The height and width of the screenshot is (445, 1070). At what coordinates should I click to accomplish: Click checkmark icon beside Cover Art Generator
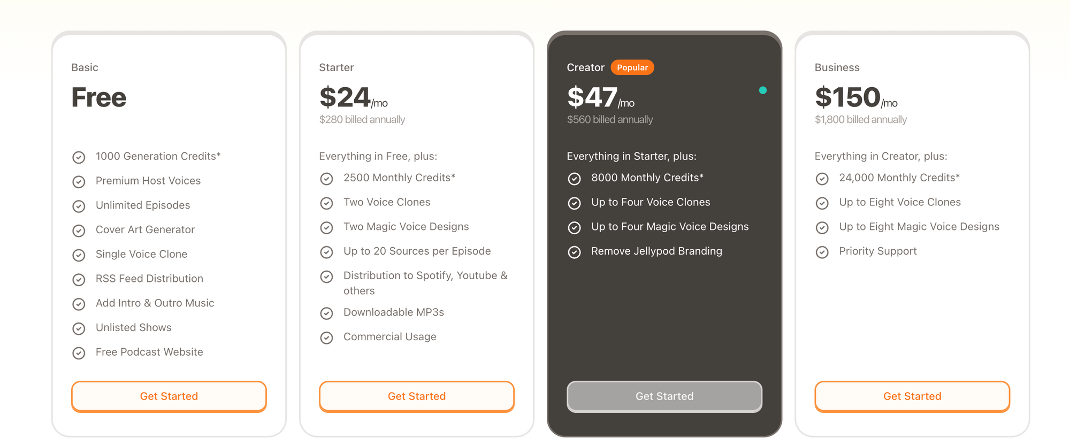coord(79,231)
